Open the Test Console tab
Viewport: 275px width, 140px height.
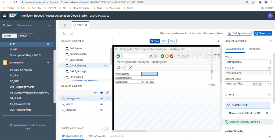(96, 136)
